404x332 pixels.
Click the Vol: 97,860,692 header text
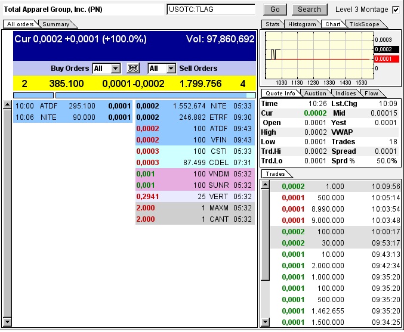[x=220, y=39]
